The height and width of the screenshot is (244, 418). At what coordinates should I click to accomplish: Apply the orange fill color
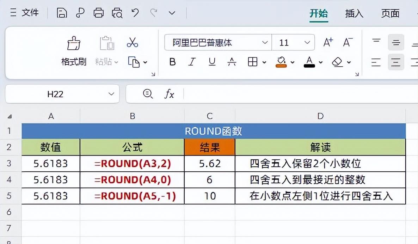(x=281, y=62)
